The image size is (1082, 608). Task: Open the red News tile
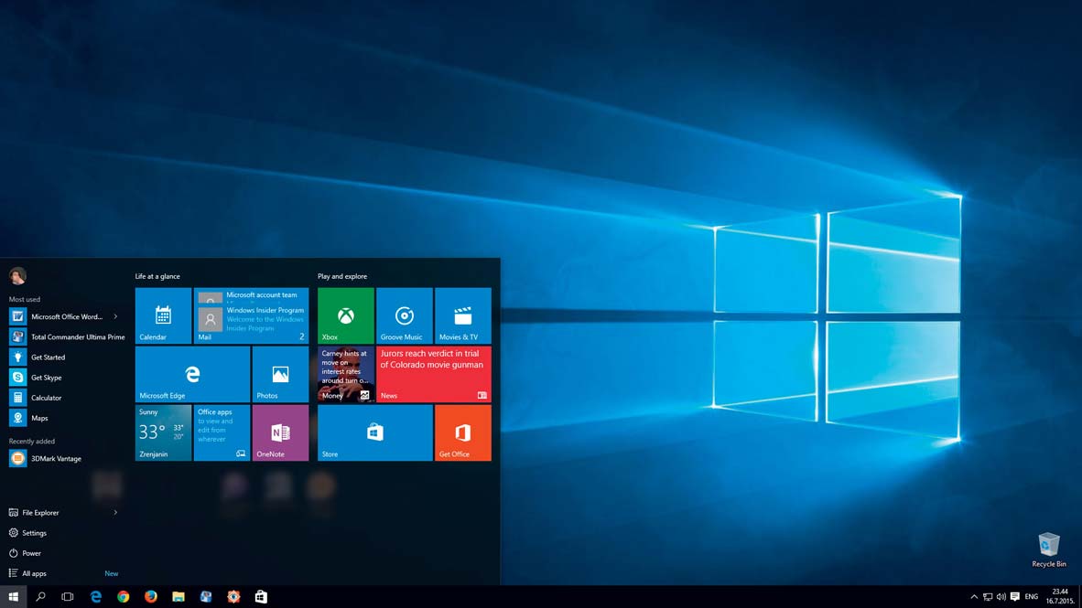coord(434,374)
